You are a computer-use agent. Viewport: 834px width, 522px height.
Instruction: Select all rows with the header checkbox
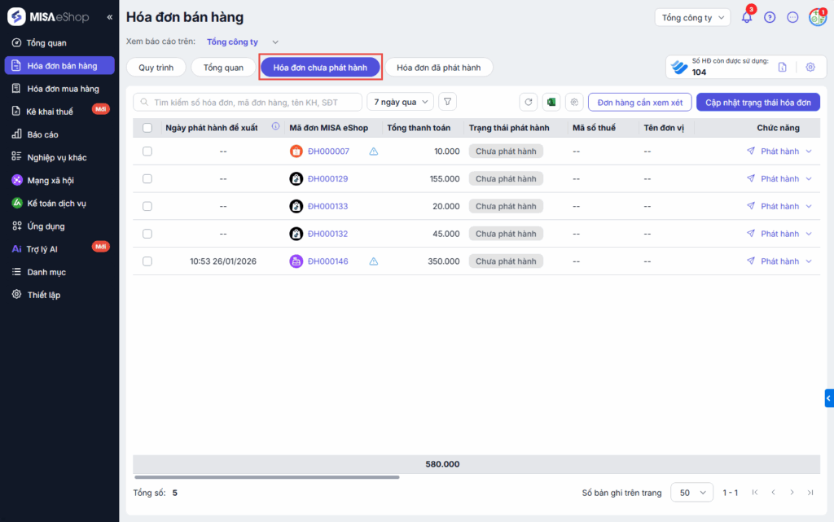(x=147, y=128)
